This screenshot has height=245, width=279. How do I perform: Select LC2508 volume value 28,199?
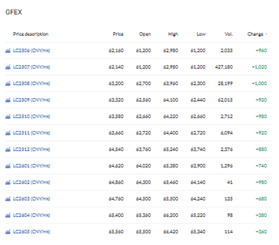(225, 83)
